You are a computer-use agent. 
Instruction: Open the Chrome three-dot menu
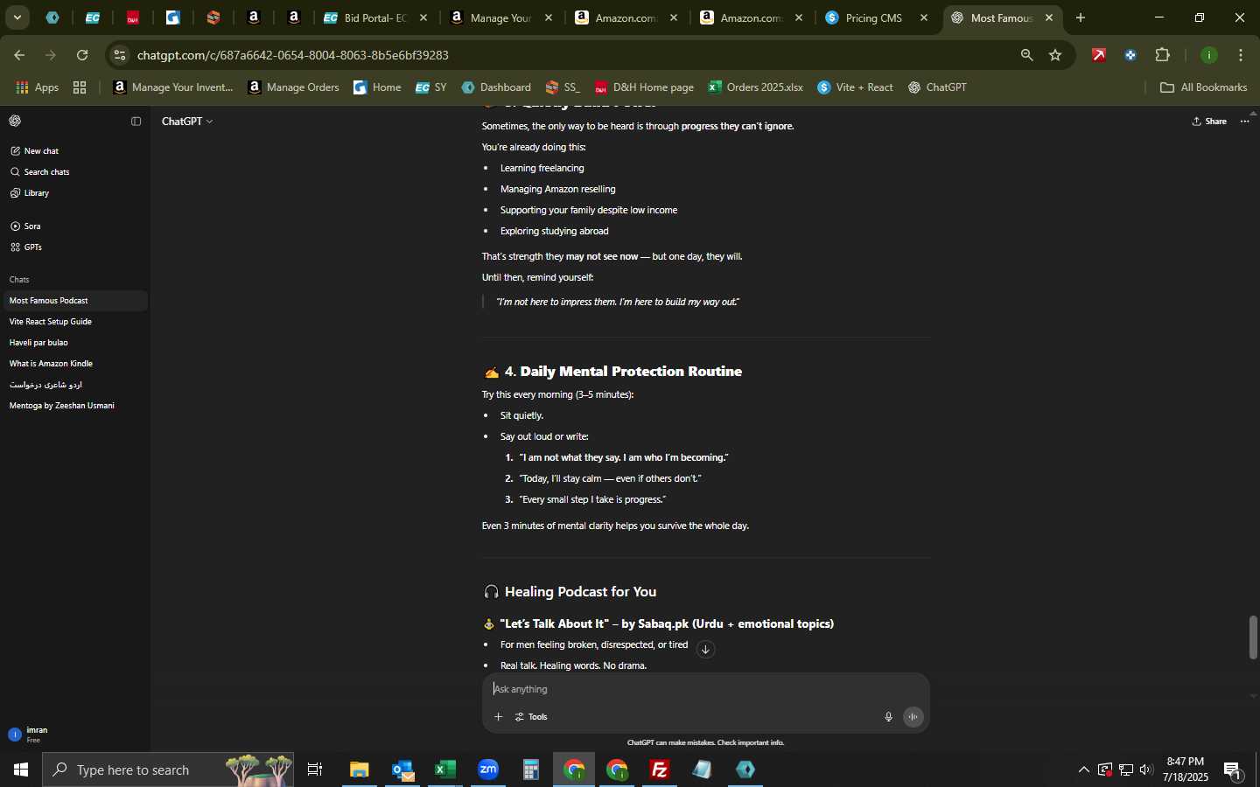(x=1242, y=55)
